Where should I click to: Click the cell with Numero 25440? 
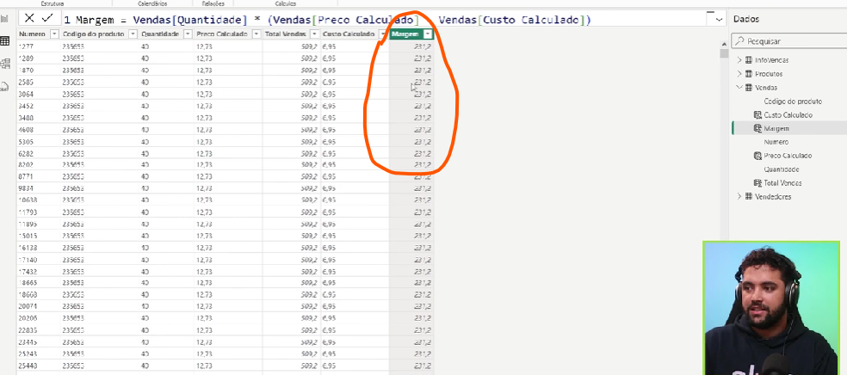(x=39, y=366)
